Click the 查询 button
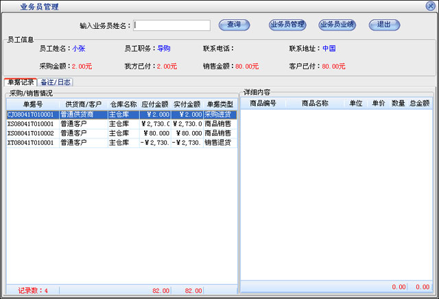Screen dimensions: 439x299 [x=234, y=25]
